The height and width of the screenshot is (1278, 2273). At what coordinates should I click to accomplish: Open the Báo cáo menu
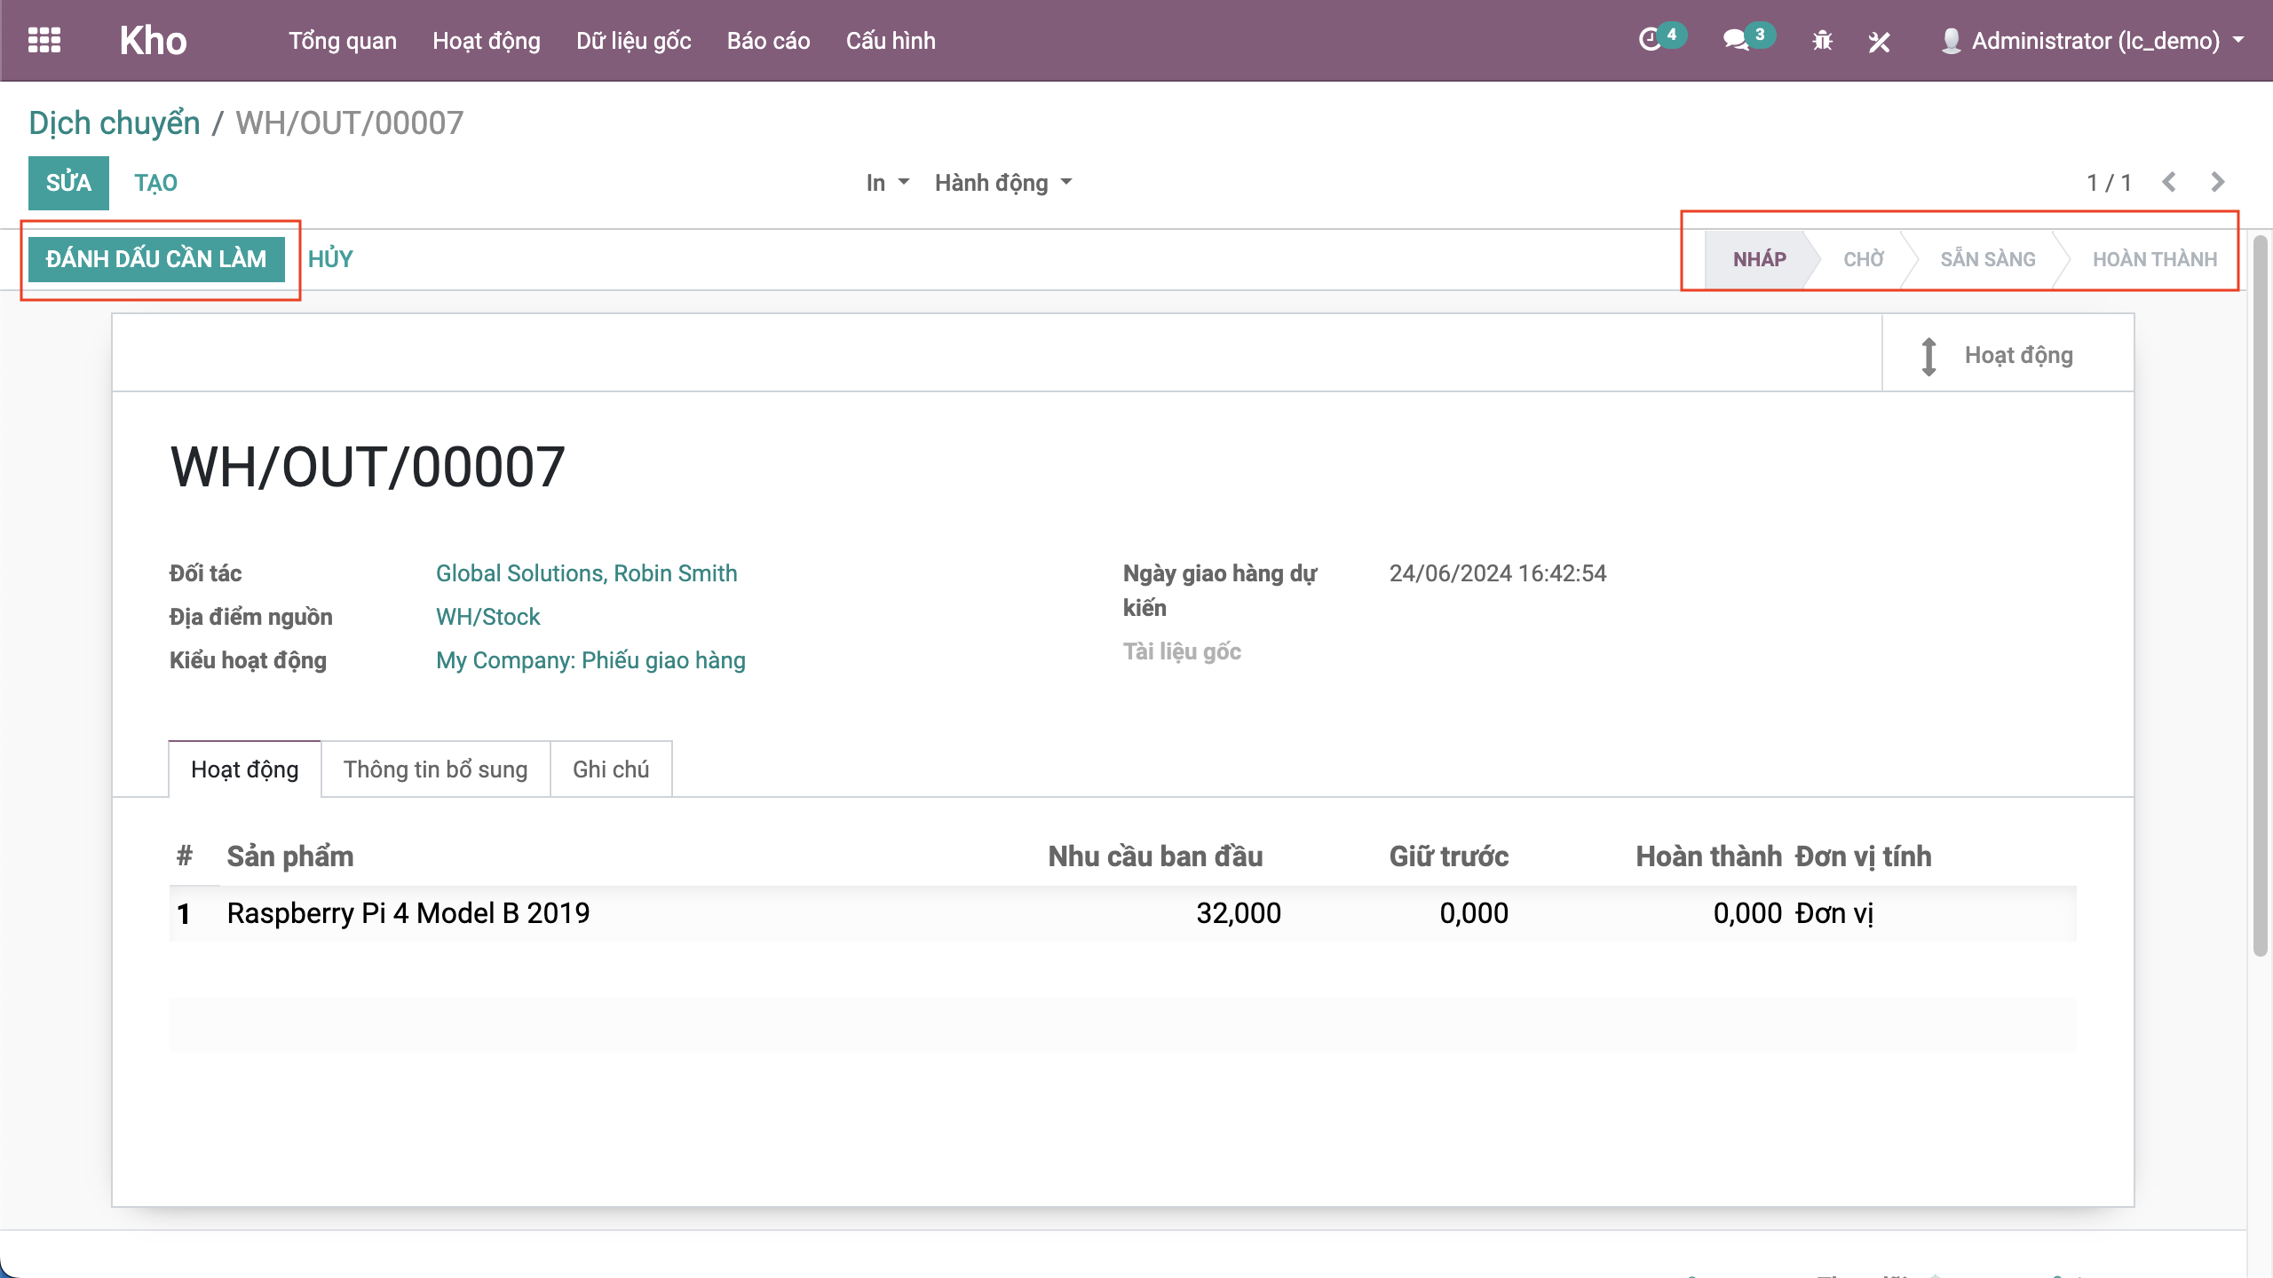[x=768, y=41]
